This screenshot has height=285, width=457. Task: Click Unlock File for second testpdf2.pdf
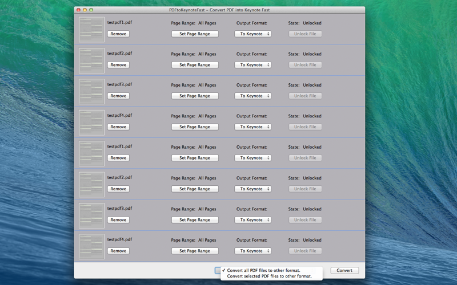point(305,189)
